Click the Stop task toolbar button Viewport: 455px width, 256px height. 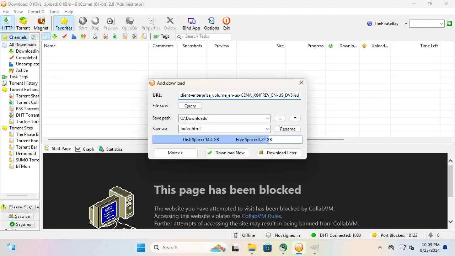tap(95, 23)
